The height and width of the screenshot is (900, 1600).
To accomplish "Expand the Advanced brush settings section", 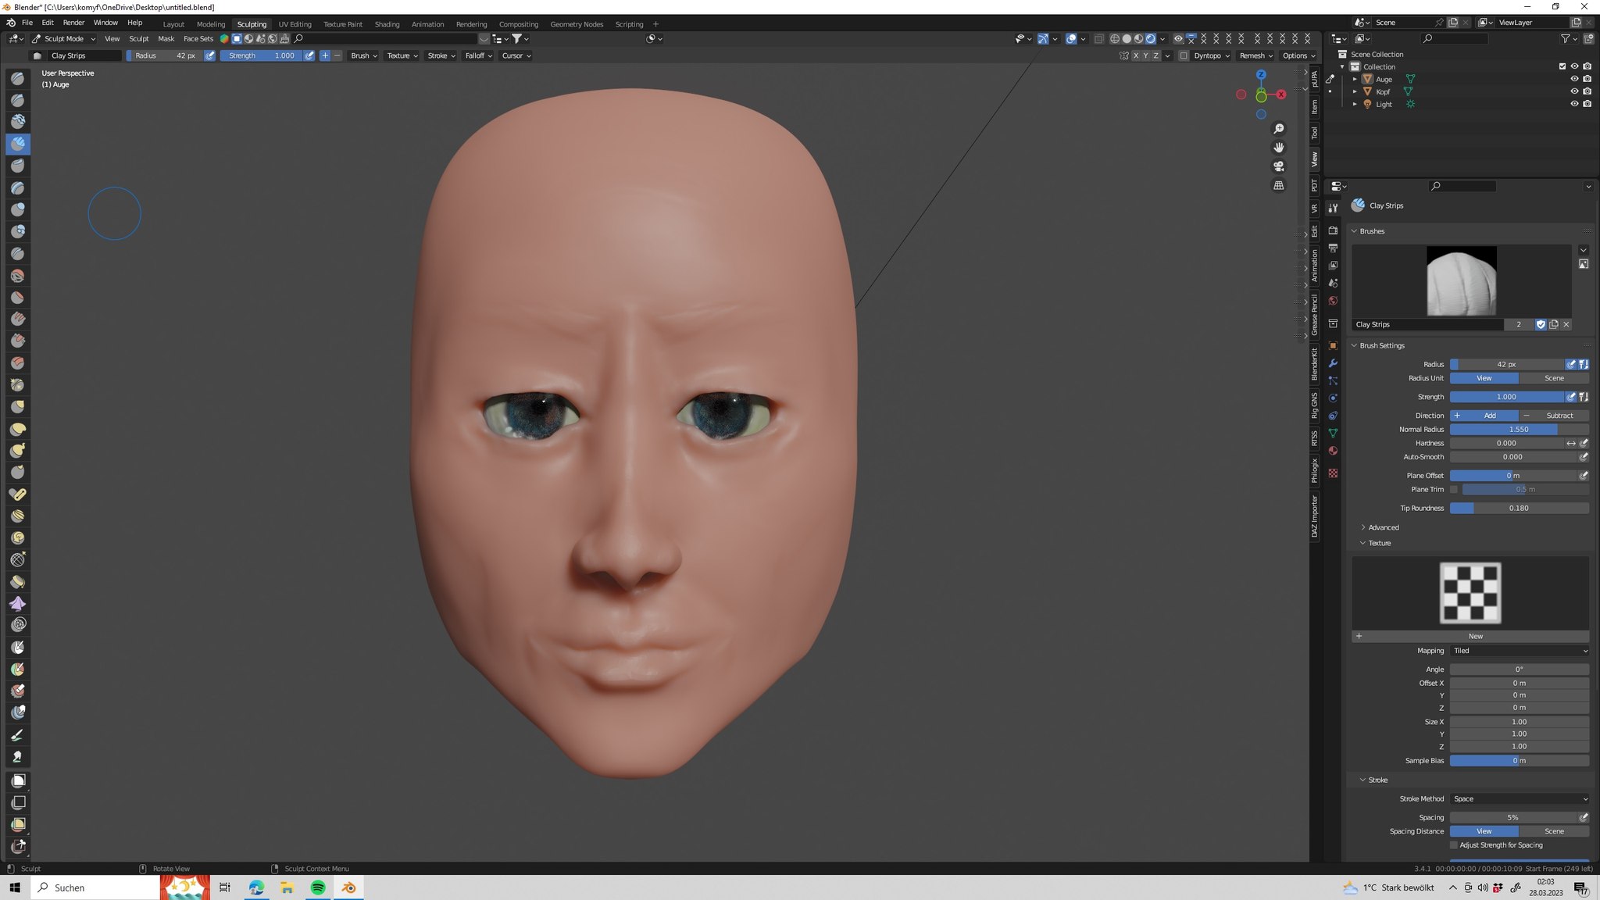I will click(x=1383, y=527).
